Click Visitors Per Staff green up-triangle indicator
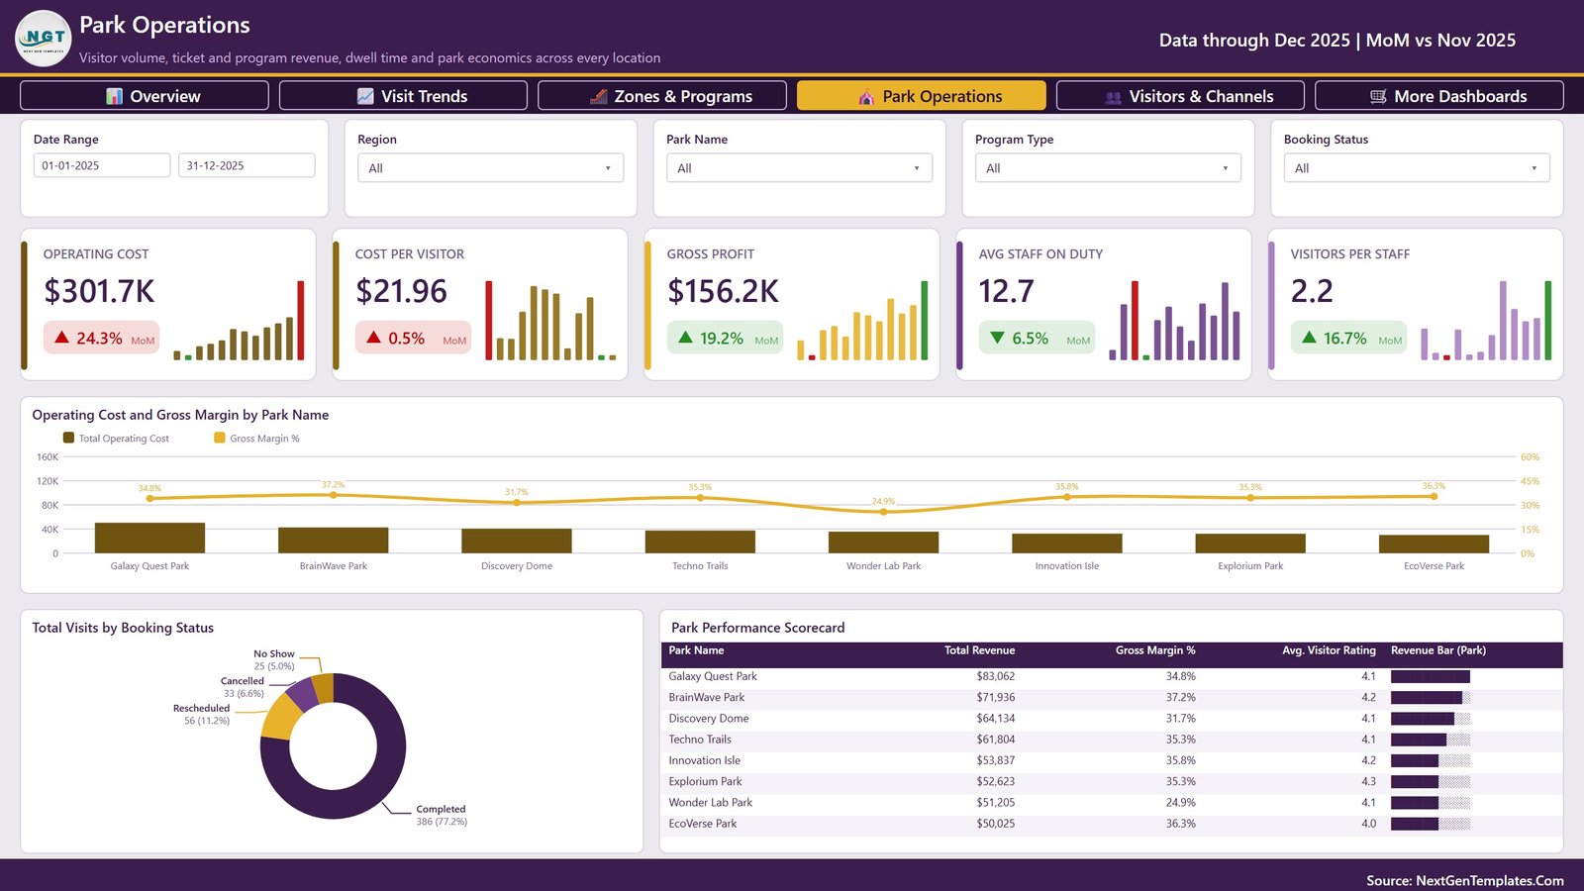 coord(1309,338)
